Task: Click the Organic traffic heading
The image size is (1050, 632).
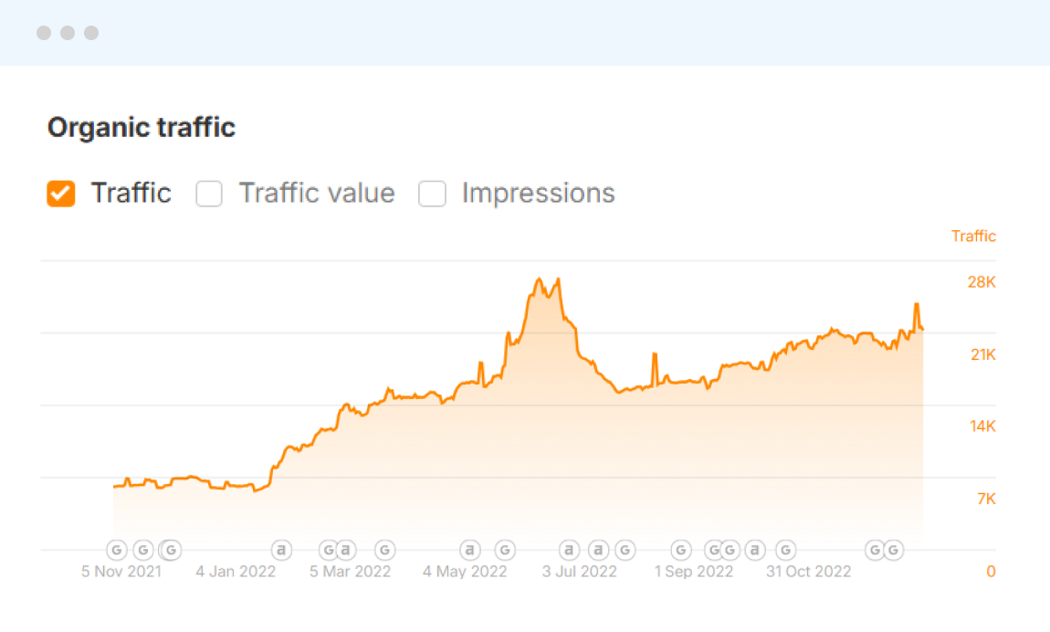Action: tap(141, 127)
